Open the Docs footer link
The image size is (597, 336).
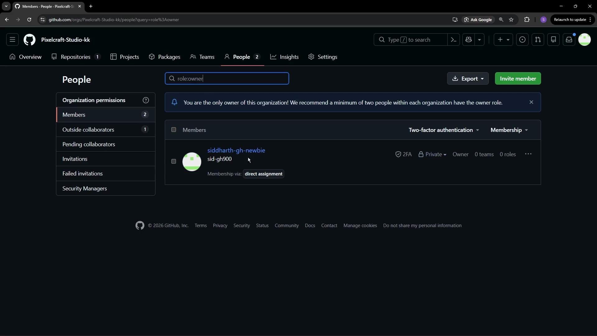tap(310, 226)
